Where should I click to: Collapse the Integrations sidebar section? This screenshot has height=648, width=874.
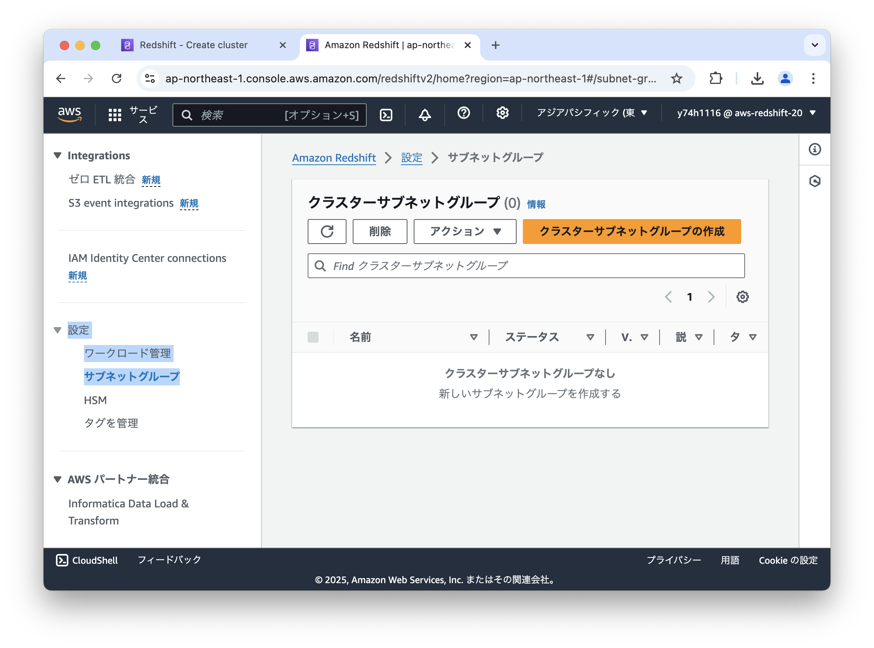[x=57, y=155]
